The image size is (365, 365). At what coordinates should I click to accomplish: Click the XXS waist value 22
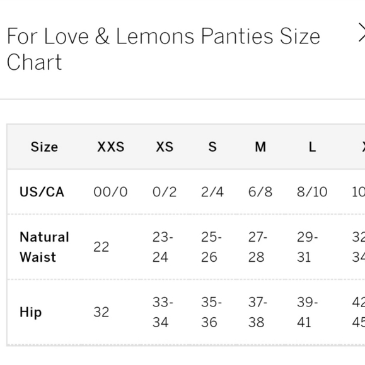click(101, 247)
